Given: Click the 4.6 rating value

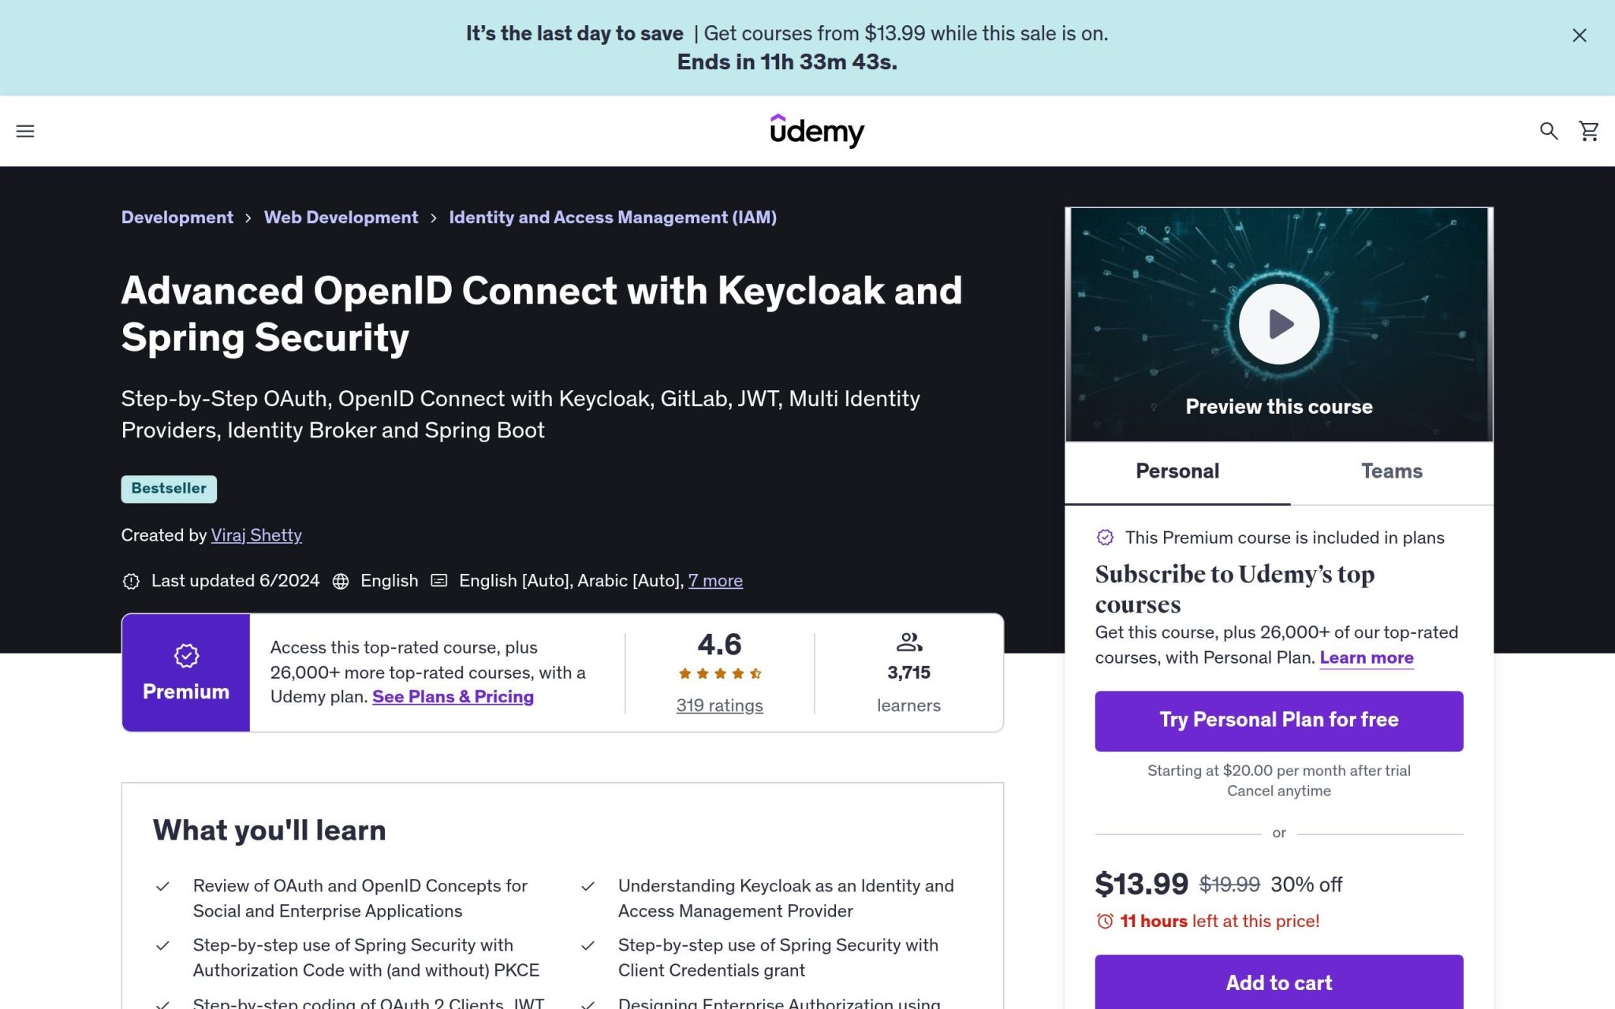Looking at the screenshot, I should pyautogui.click(x=719, y=645).
